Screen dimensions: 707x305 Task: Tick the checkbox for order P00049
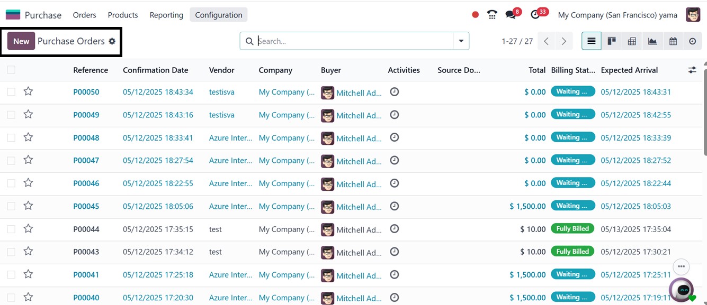tap(11, 115)
